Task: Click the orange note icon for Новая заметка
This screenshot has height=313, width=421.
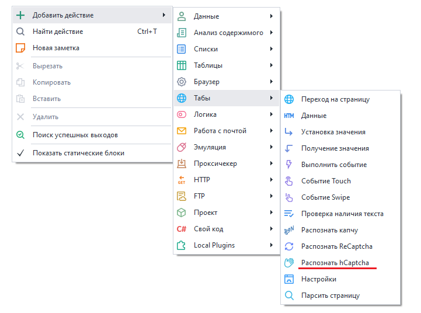Action: coord(20,48)
